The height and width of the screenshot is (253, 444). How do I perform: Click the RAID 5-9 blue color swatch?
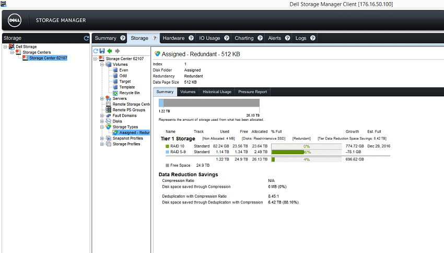coord(167,152)
